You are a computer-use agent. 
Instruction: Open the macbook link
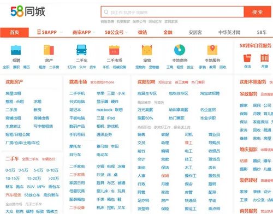click(104, 110)
